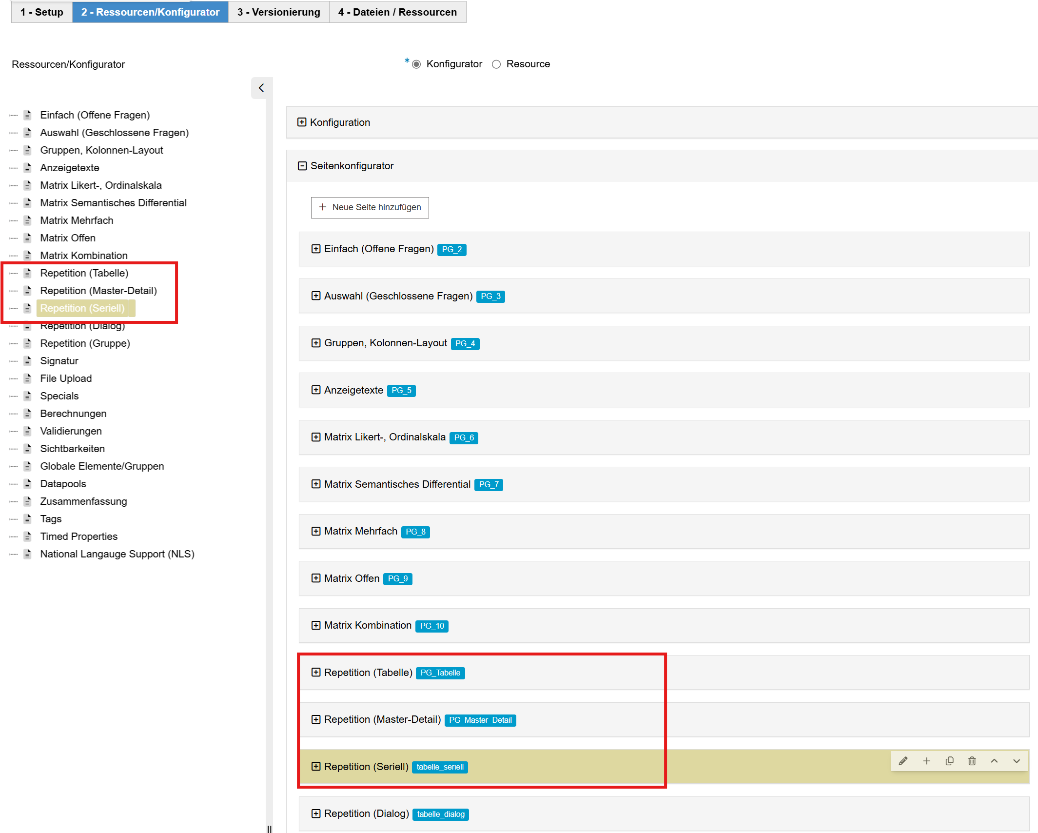Select Timed Properties in the tree

click(78, 536)
